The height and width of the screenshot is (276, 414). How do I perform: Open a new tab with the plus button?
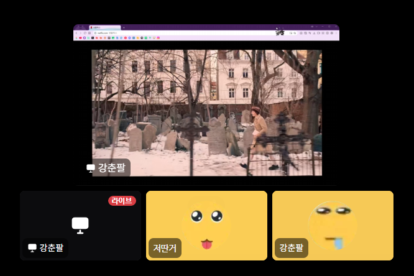[x=124, y=27]
